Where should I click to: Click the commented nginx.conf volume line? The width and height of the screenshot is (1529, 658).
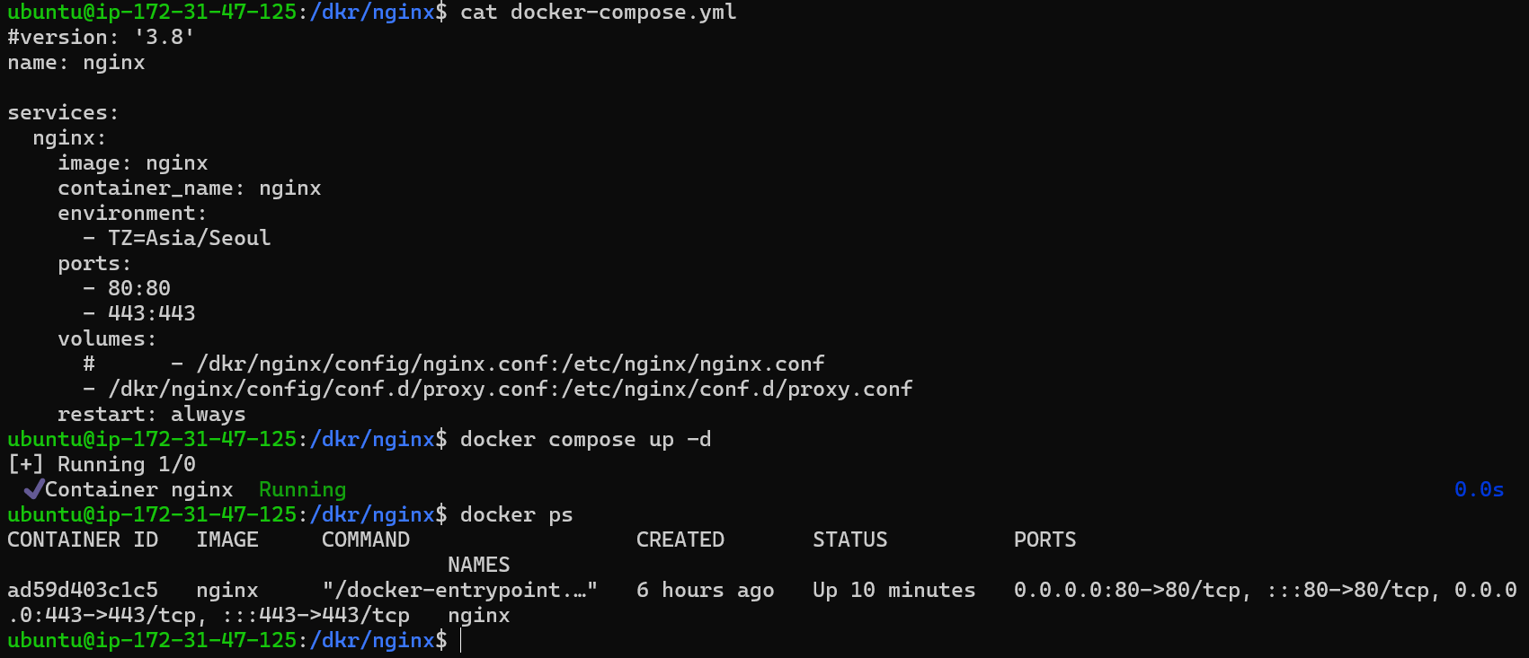click(x=454, y=364)
